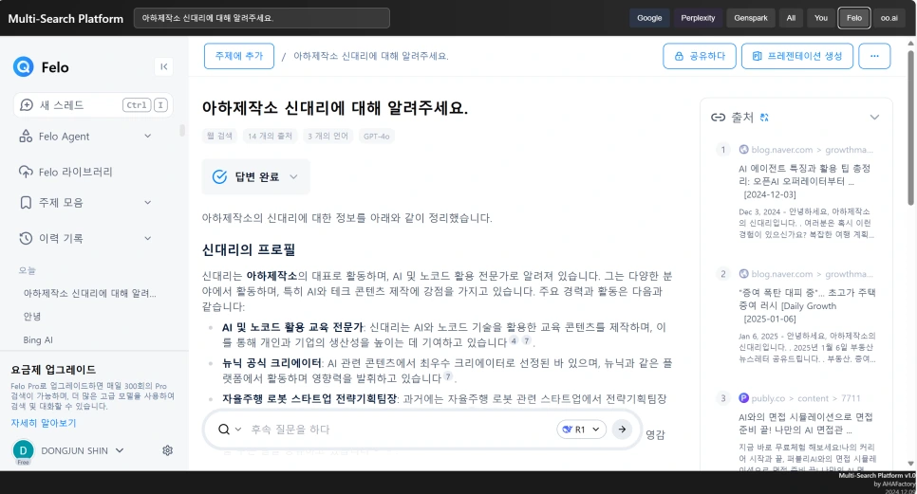The height and width of the screenshot is (494, 917).
Task: Open source 1 about AI 에이전트 특징
Action: coord(804,181)
